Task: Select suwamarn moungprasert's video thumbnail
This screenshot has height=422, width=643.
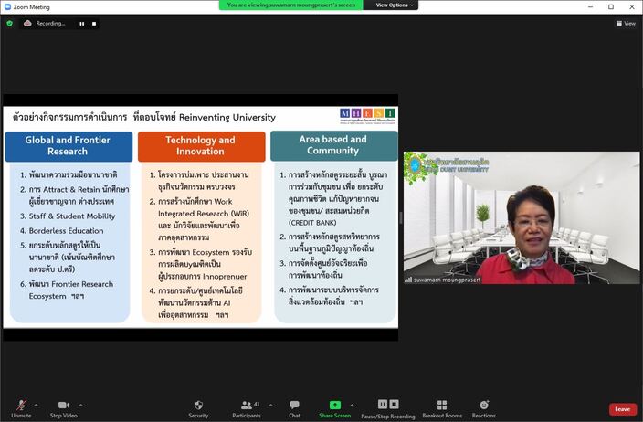Action: [522, 217]
